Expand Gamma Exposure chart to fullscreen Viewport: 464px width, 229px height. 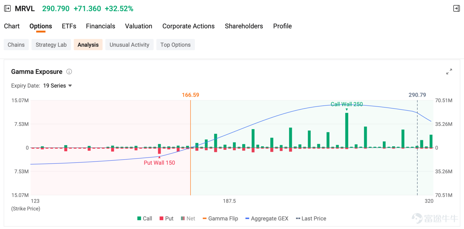pos(449,71)
